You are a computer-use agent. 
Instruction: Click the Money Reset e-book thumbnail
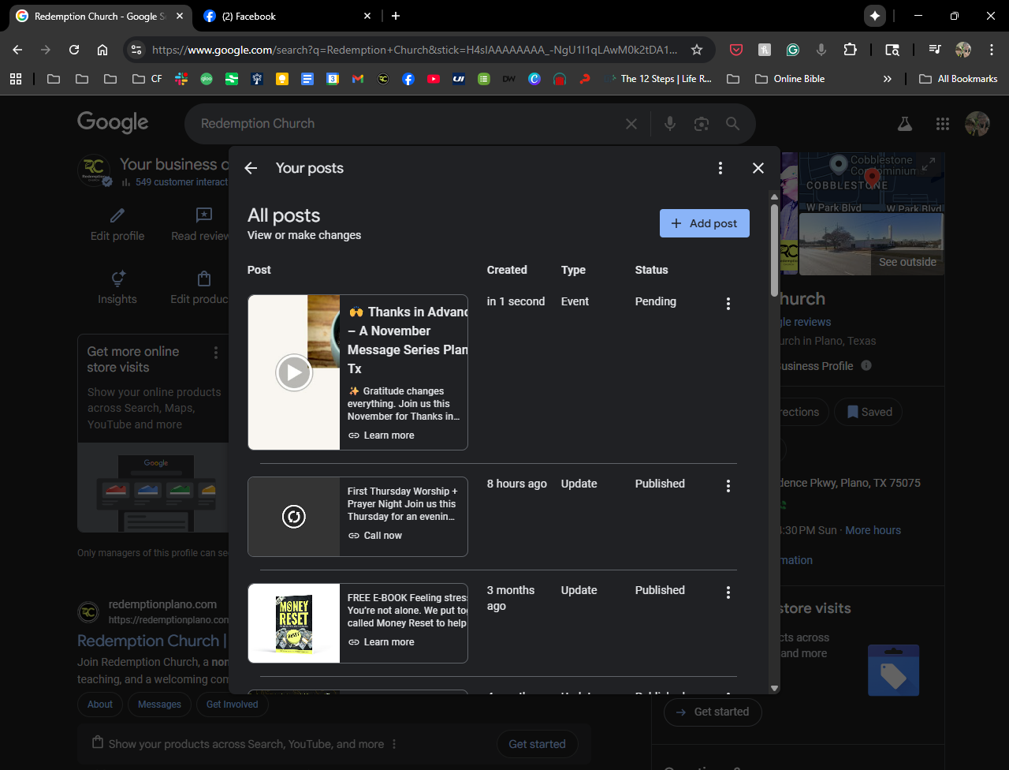point(294,623)
